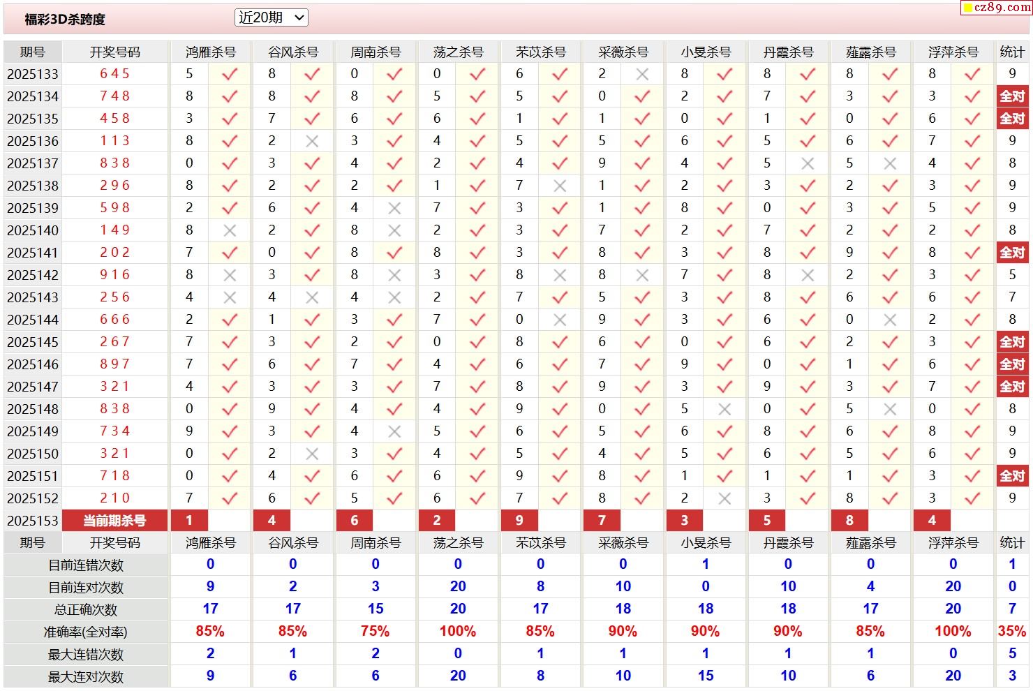This screenshot has width=1033, height=691.
Task: Click the X mark under 芣苡杀号 in row 2025138
Action: (560, 186)
